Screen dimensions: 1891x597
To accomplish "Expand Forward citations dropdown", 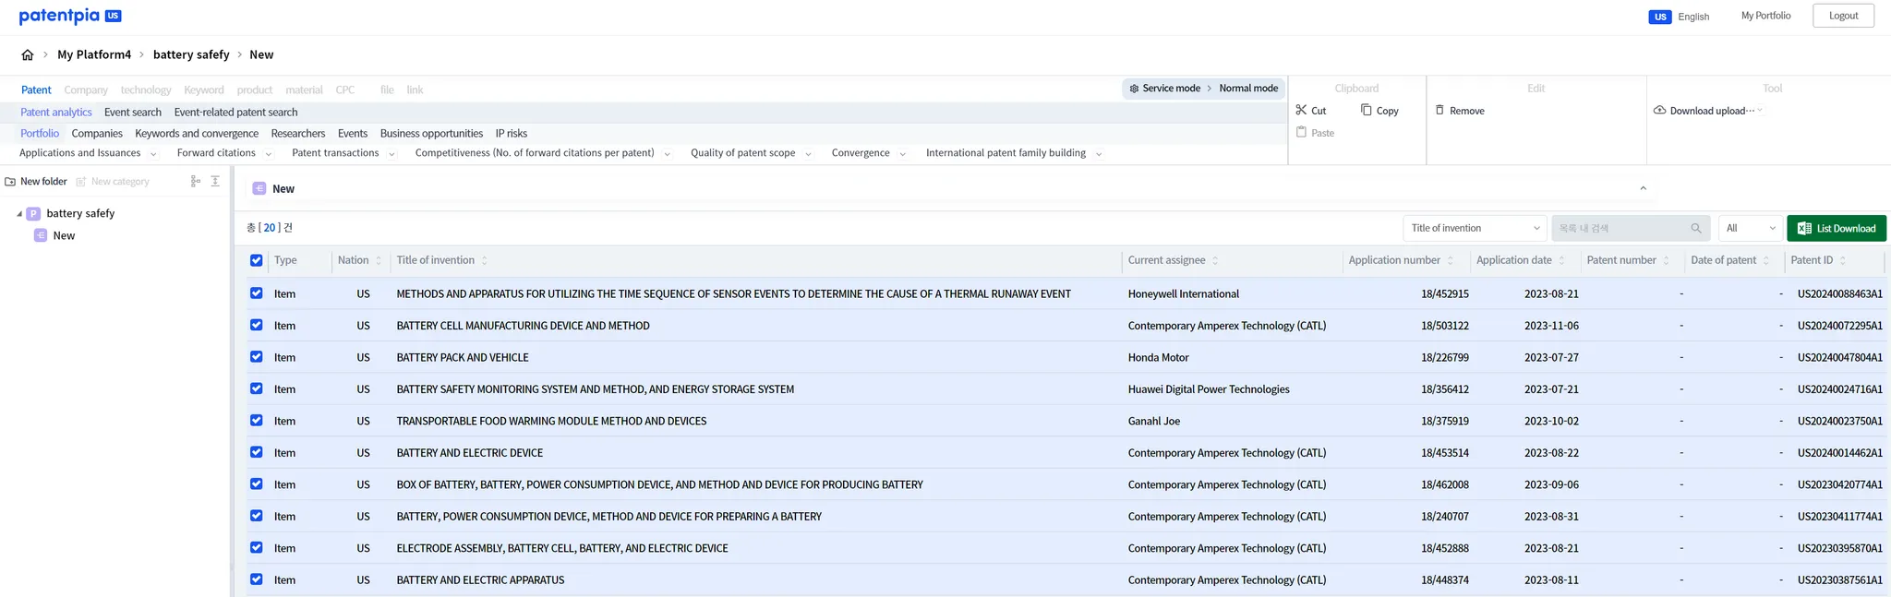I will pyautogui.click(x=268, y=154).
